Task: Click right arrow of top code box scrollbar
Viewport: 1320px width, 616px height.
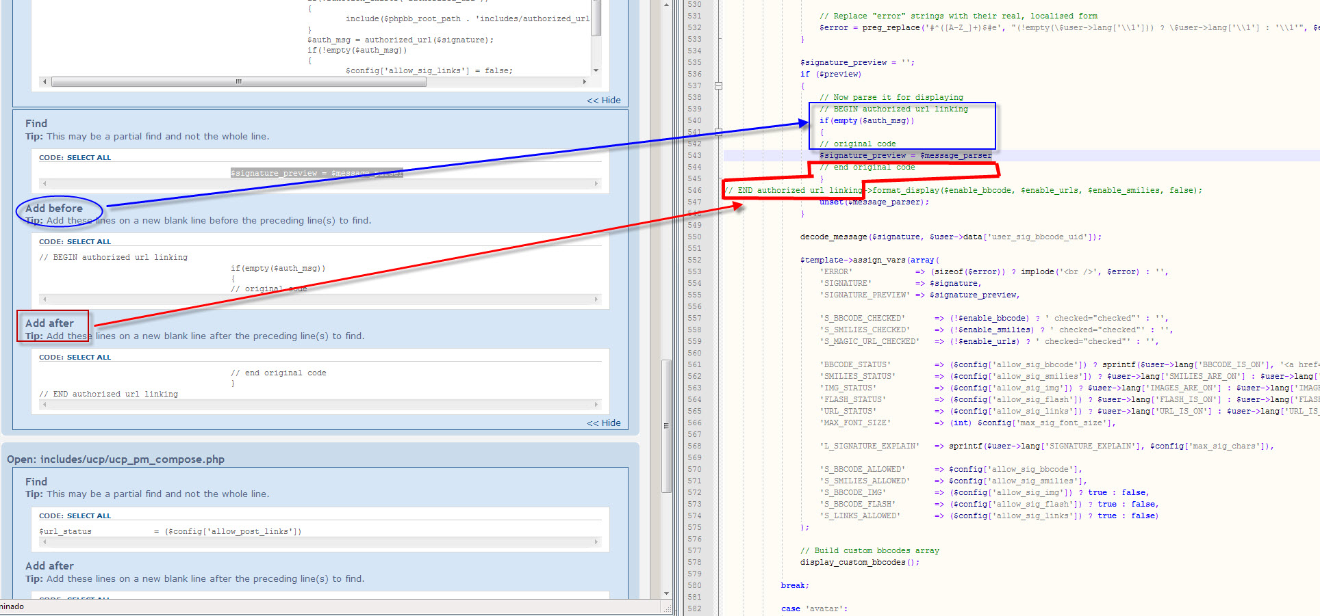Action: 584,82
